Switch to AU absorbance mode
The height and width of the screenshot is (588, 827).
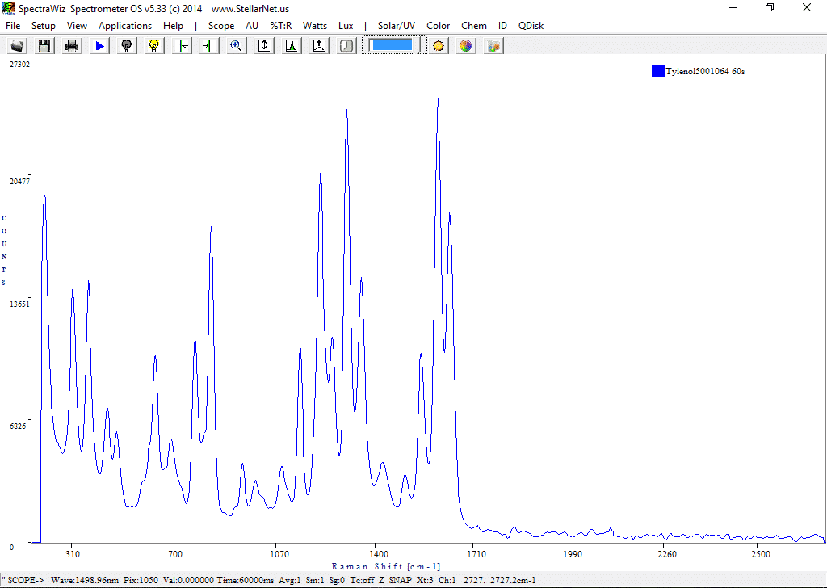[x=252, y=25]
